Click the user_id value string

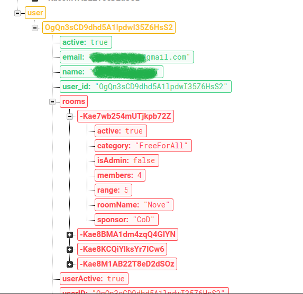point(161,87)
